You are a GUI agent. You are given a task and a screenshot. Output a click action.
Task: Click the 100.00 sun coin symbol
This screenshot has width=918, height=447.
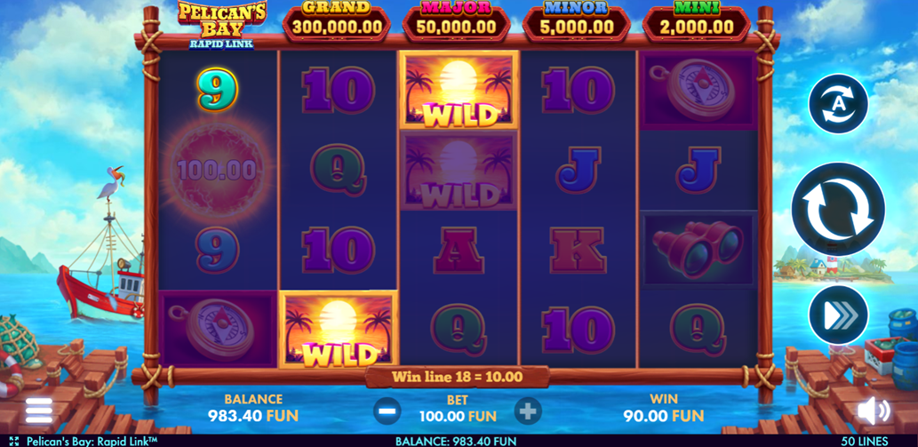(x=217, y=171)
